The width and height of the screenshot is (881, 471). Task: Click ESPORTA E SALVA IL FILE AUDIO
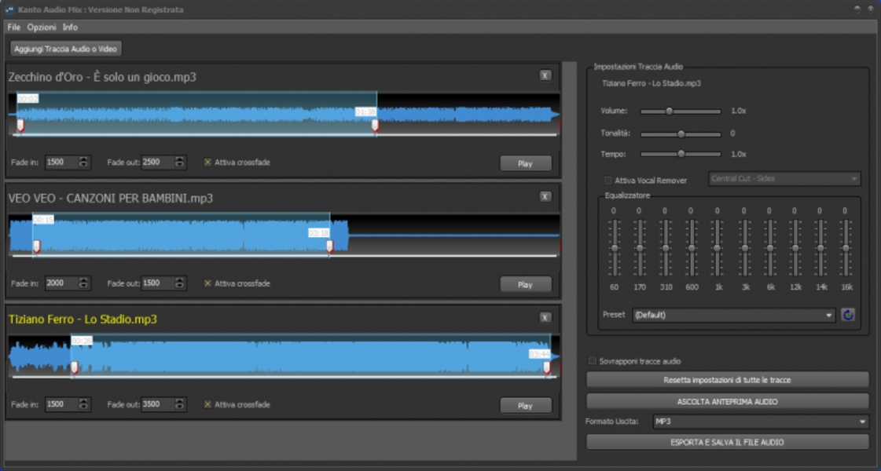coord(727,442)
